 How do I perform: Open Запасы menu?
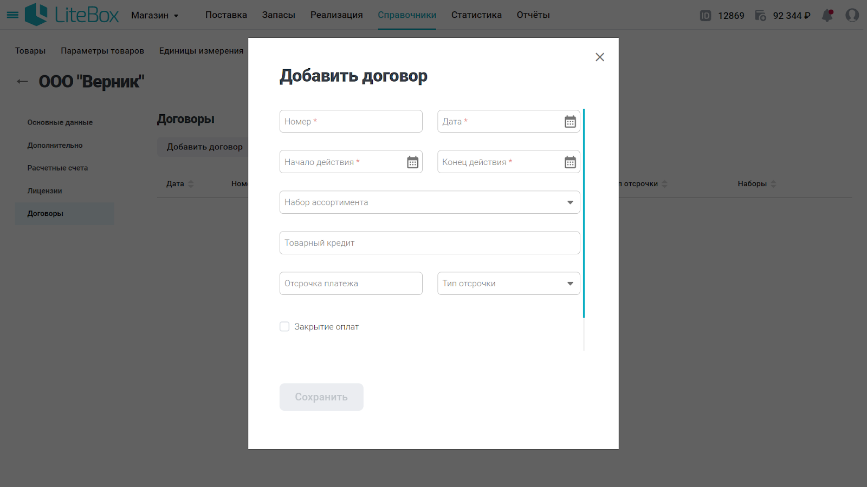click(x=279, y=15)
